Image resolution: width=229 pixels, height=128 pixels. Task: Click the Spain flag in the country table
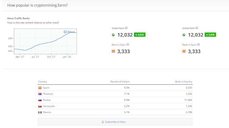click(40, 88)
